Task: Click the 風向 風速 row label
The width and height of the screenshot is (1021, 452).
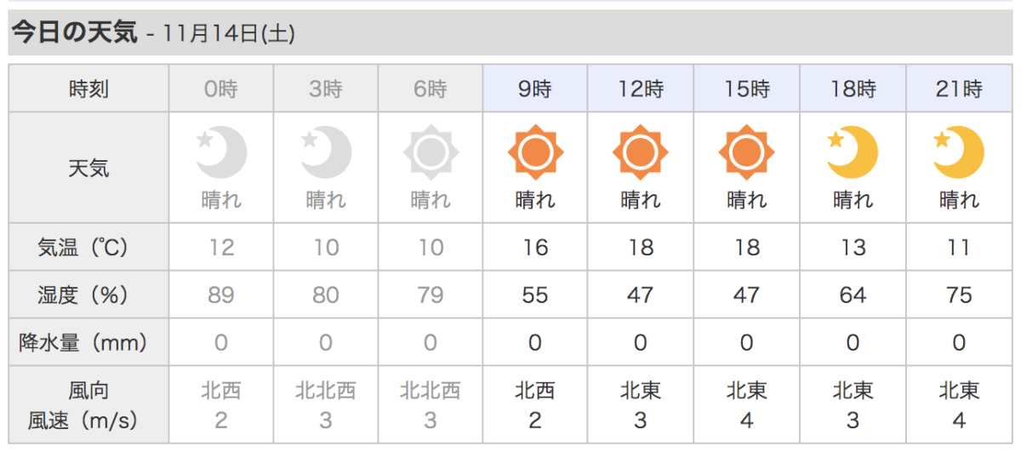Action: [x=88, y=405]
